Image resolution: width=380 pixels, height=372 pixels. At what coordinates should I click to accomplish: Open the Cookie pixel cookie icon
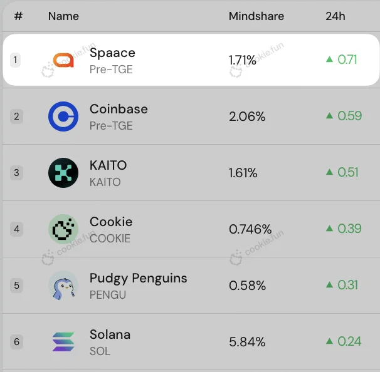tap(63, 229)
